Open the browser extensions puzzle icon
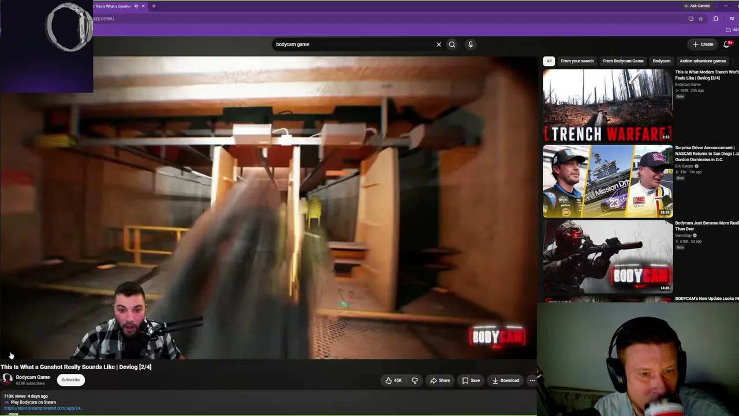 [716, 19]
